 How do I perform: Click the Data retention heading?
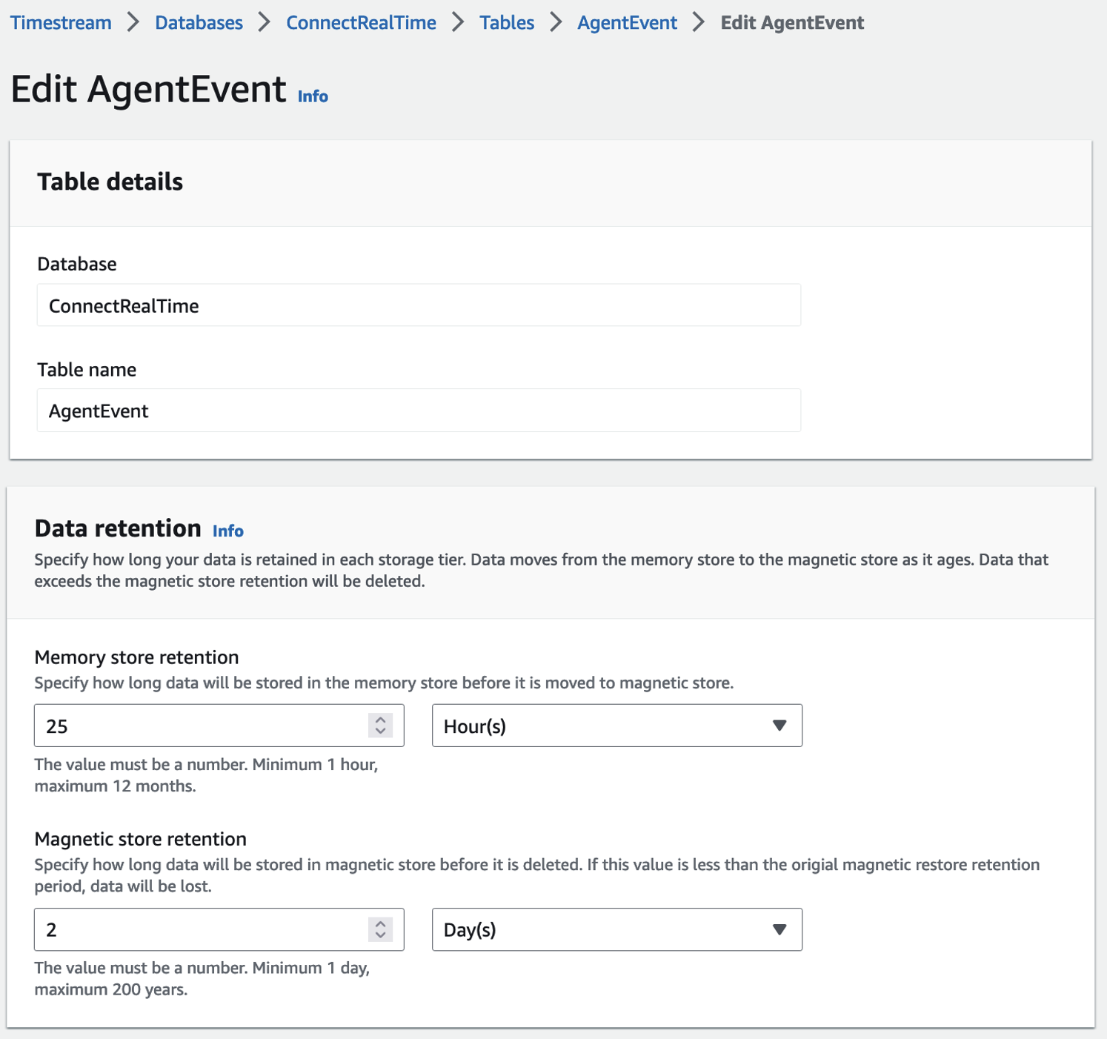[118, 528]
